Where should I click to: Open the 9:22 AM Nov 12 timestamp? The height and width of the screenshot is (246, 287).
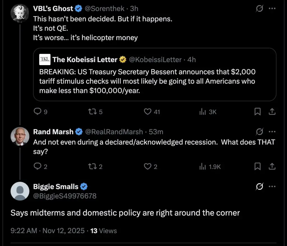pyautogui.click(x=48, y=231)
